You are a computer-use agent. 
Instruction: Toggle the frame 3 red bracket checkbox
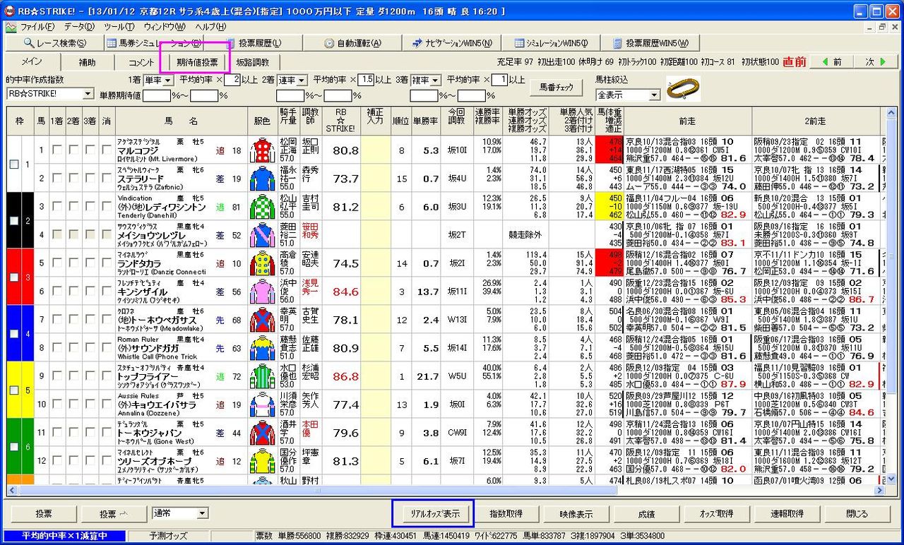(14, 277)
